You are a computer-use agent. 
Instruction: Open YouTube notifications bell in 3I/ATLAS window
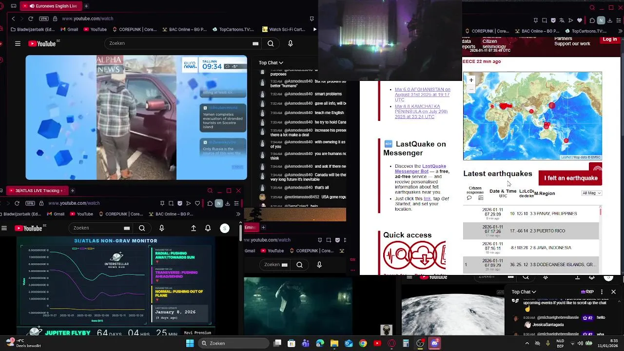point(208,228)
